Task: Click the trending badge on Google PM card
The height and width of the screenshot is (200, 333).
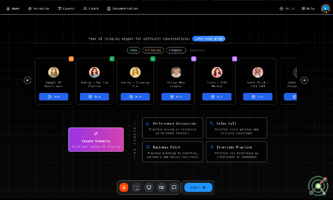Action: [71, 59]
